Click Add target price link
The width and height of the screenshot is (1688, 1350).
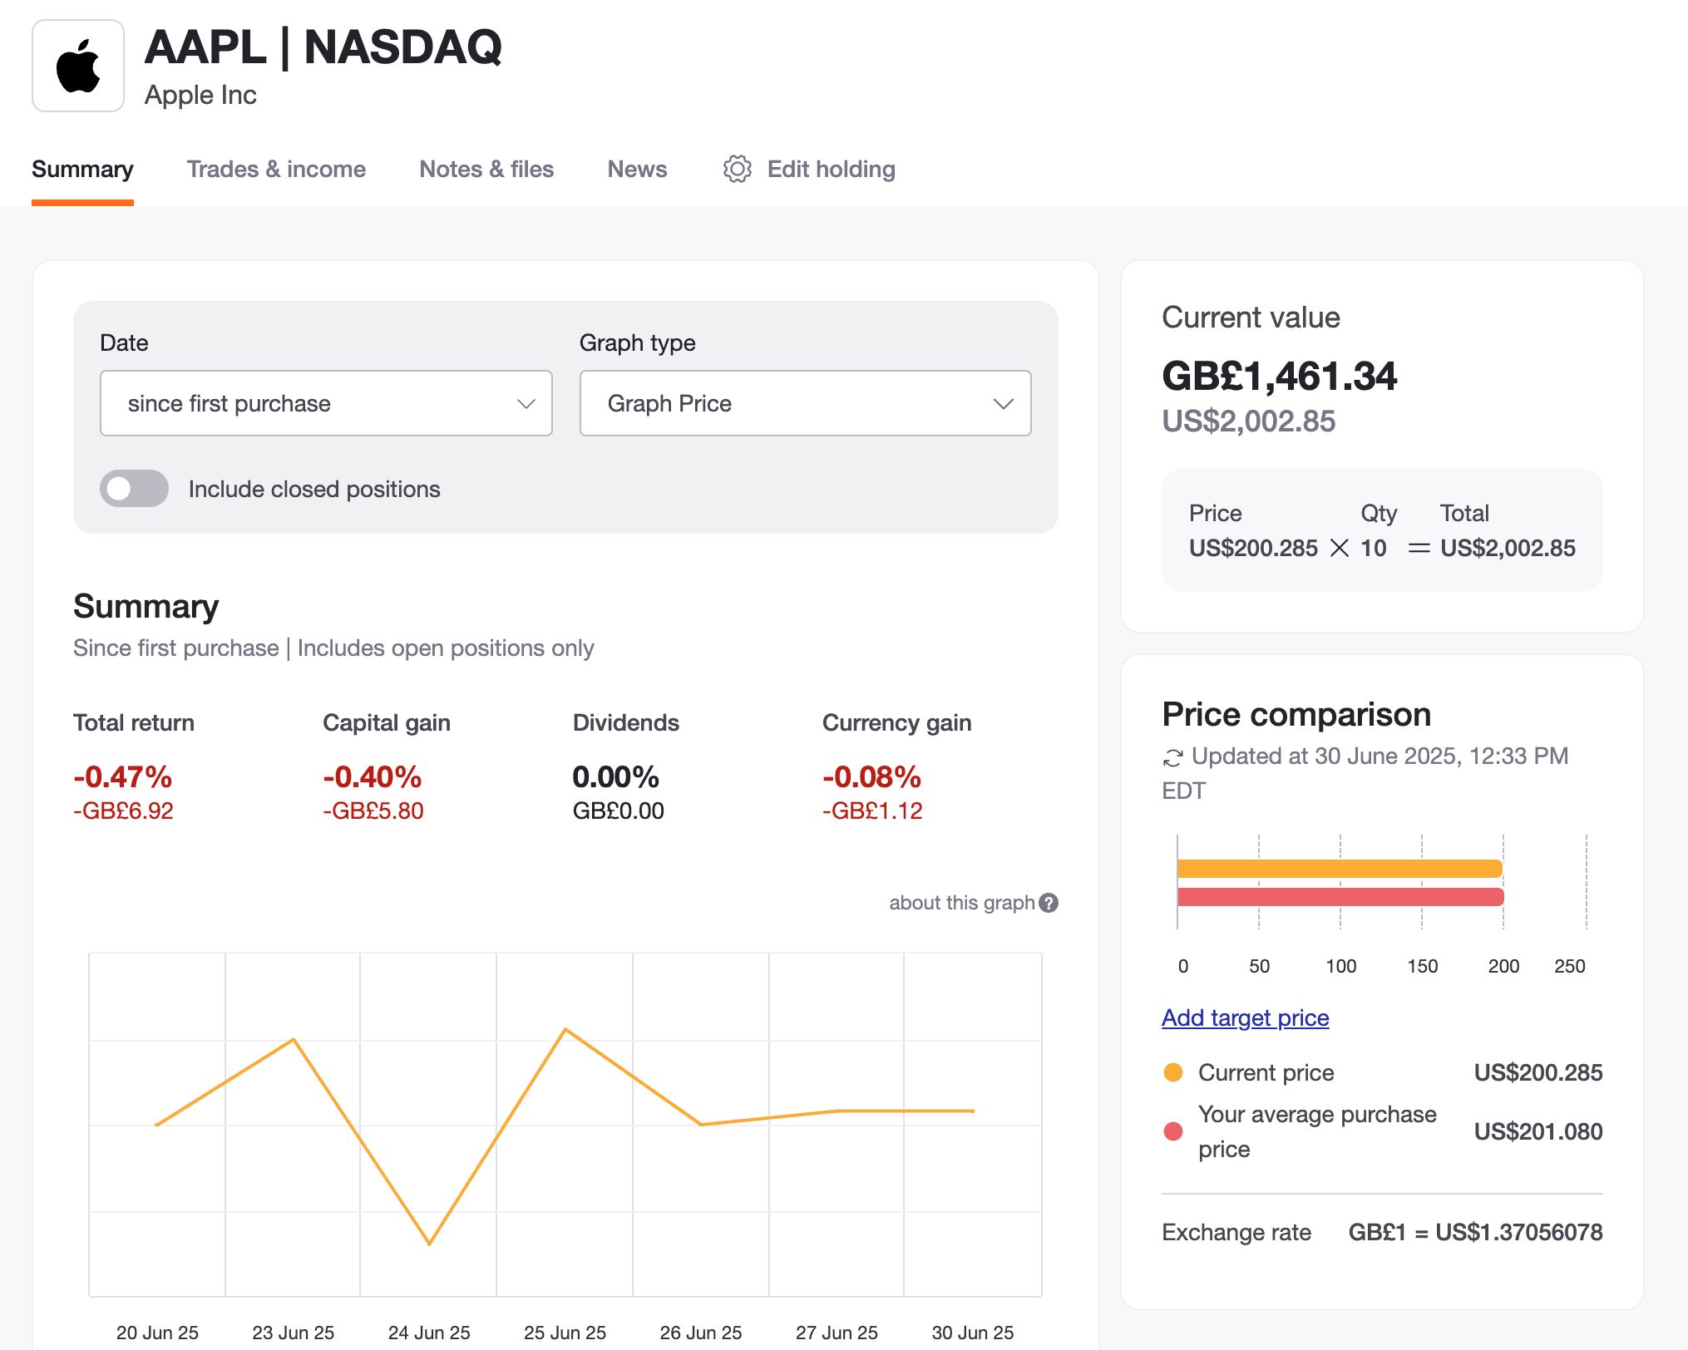[1245, 1017]
